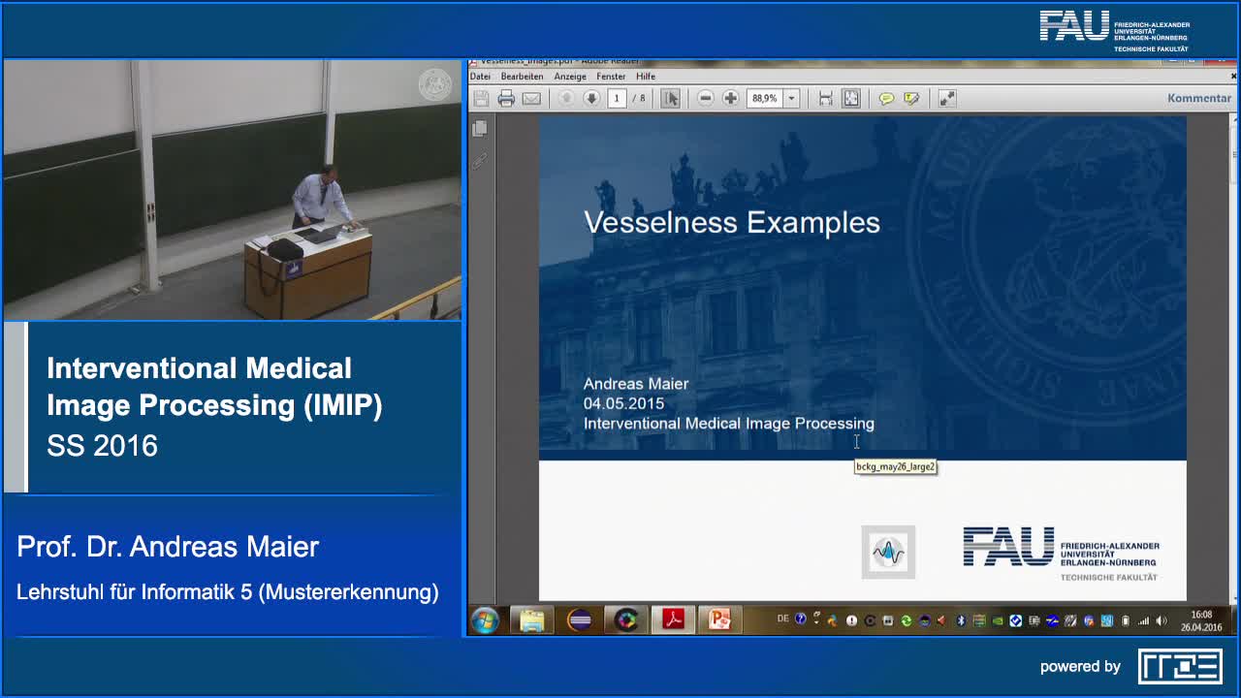Go to next page with down arrow
This screenshot has width=1241, height=698.
click(590, 98)
